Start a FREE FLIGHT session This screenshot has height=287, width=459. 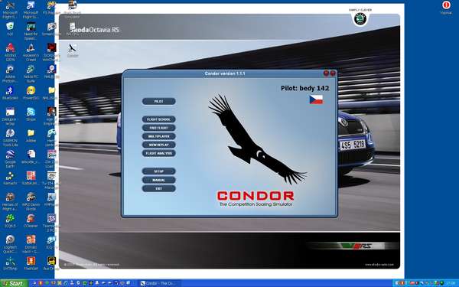(x=158, y=128)
